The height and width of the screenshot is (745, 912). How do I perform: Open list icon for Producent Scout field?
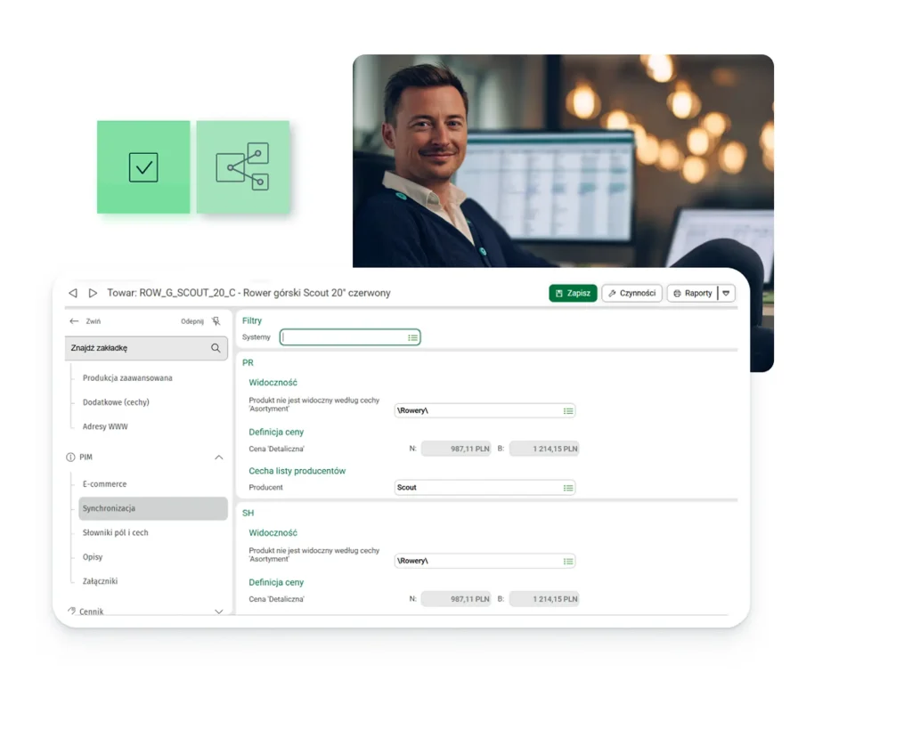[x=568, y=488]
